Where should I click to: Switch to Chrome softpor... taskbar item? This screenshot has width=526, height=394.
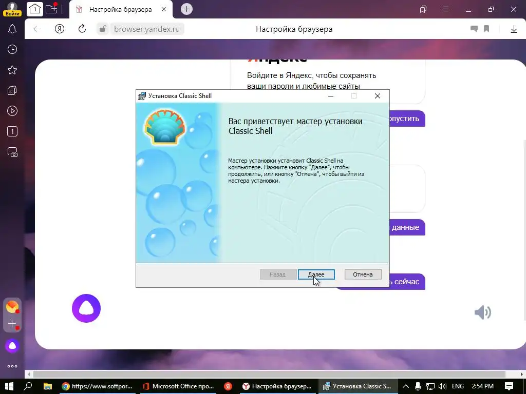click(x=97, y=386)
